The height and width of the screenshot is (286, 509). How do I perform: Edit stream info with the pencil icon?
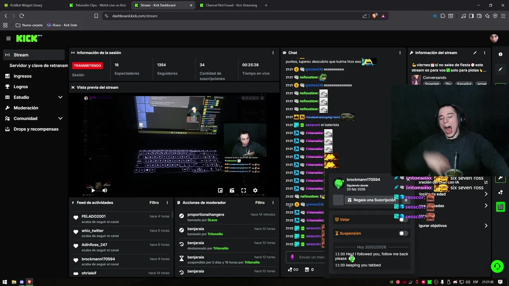475,52
